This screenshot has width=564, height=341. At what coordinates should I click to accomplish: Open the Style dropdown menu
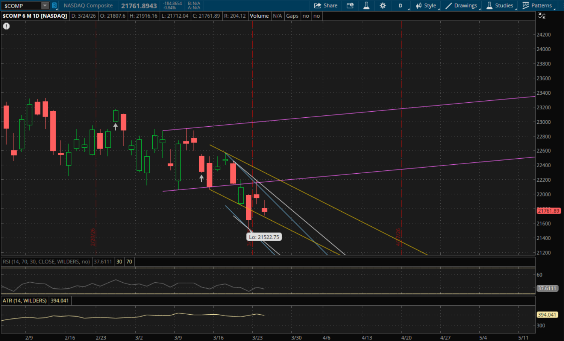click(426, 6)
